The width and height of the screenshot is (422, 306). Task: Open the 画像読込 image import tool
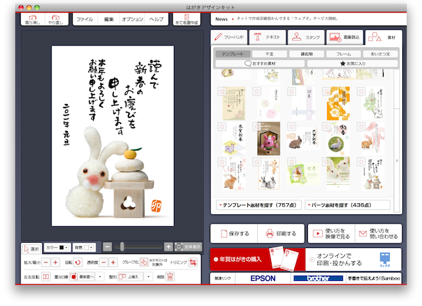(343, 37)
